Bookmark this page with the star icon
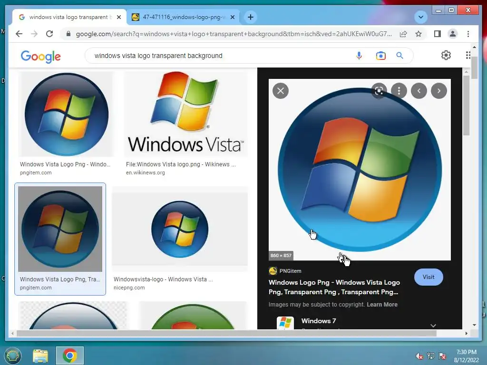This screenshot has height=365, width=487. point(419,34)
